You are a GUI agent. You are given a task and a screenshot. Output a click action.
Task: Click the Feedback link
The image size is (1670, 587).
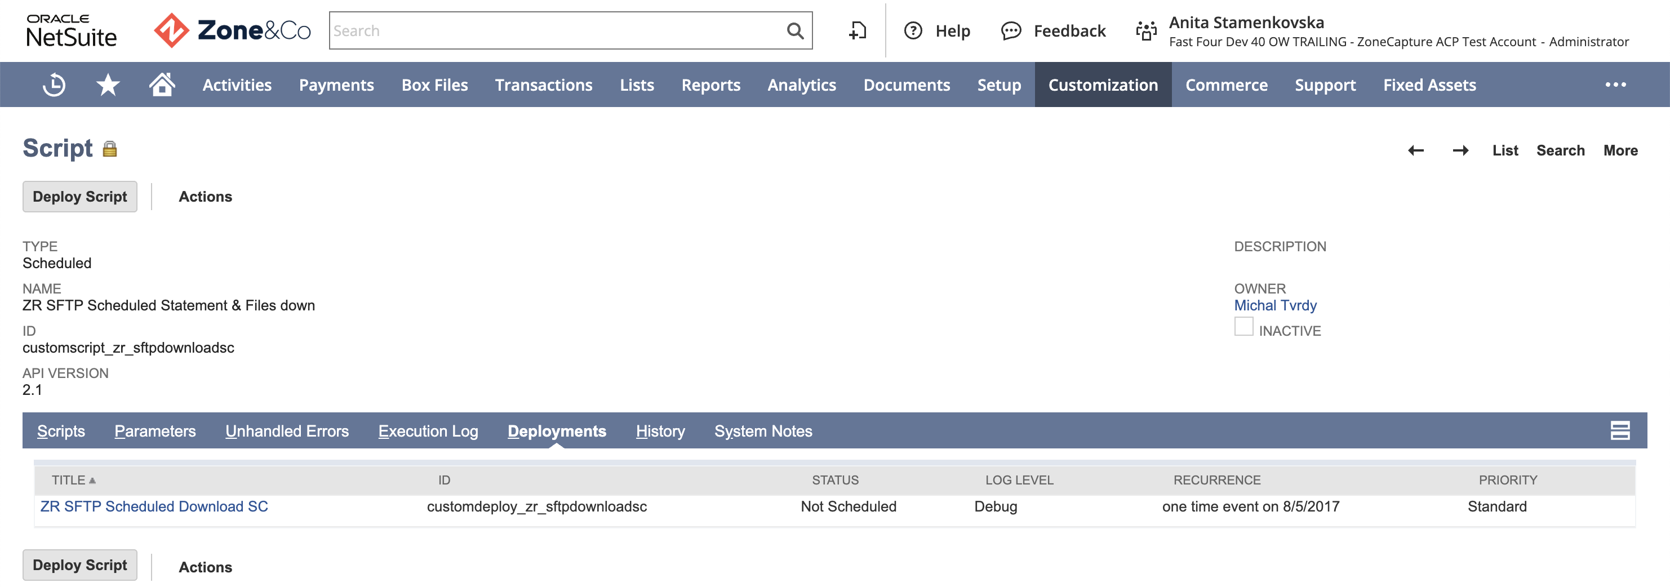(1069, 30)
